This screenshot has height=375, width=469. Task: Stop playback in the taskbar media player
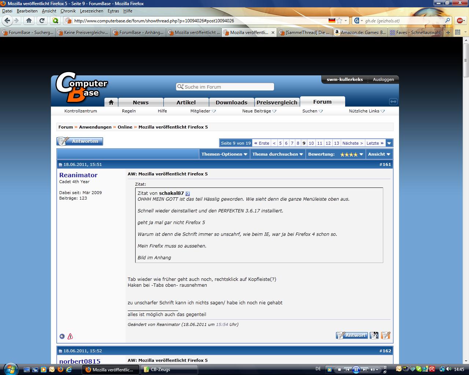click(x=339, y=370)
